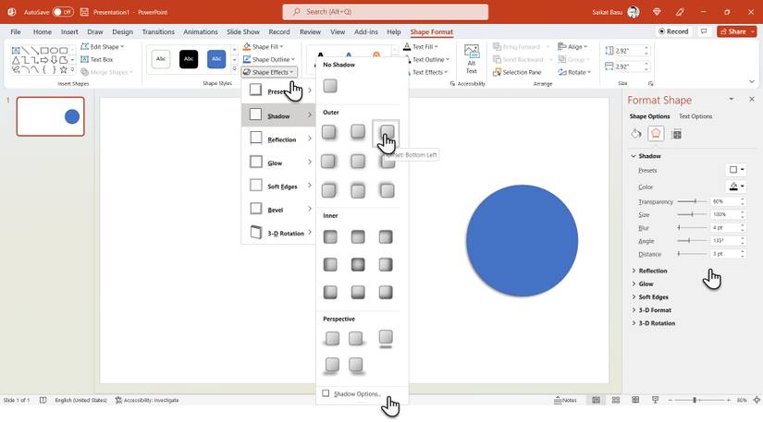
Task: Open the Shape Outline dropdown
Action: [x=269, y=59]
